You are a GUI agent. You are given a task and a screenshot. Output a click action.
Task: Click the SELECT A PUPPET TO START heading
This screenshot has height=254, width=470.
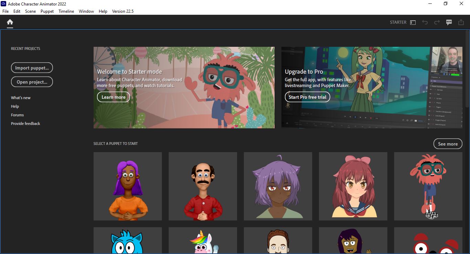pos(116,144)
